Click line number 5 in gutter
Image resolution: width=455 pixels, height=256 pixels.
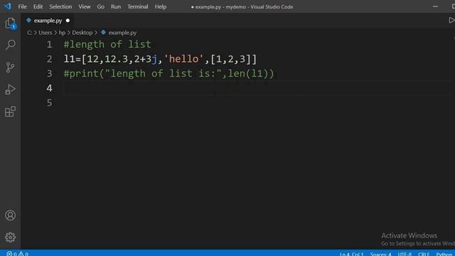tap(49, 102)
